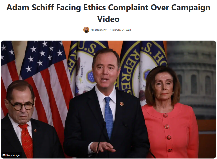Viewport: 217px width, 159px height.
Task: Click the February 21, 2023 publish date
Action: point(121,30)
